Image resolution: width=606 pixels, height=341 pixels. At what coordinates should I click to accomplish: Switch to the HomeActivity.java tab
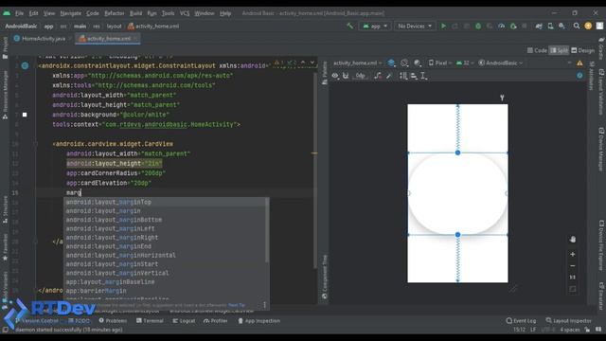(x=43, y=38)
